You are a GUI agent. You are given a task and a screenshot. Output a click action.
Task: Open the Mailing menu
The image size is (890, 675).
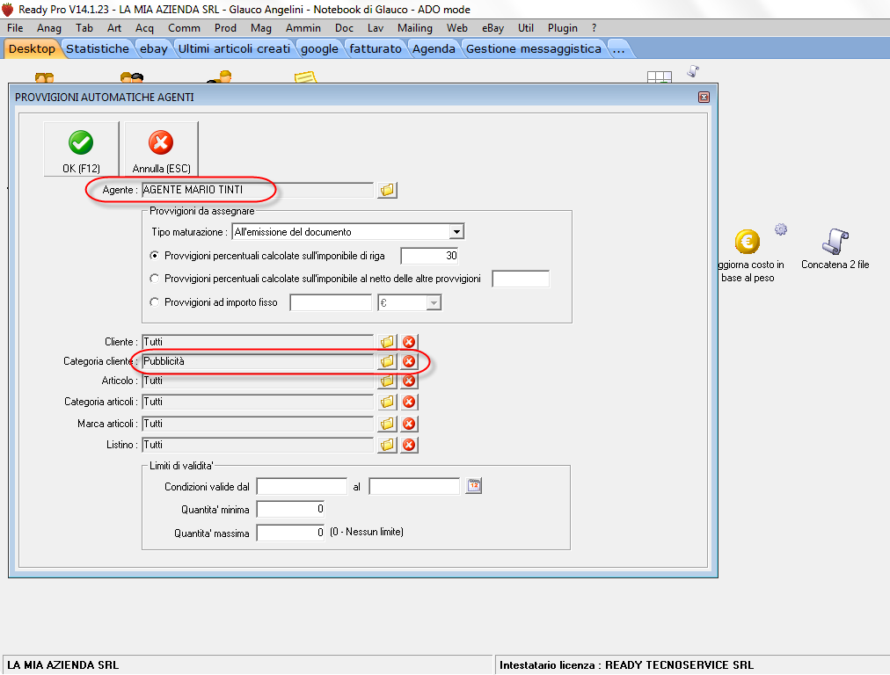point(415,28)
